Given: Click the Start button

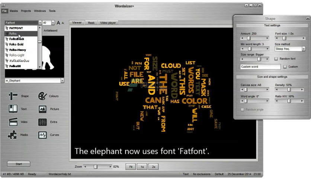Looking at the screenshot, I should (19, 164).
